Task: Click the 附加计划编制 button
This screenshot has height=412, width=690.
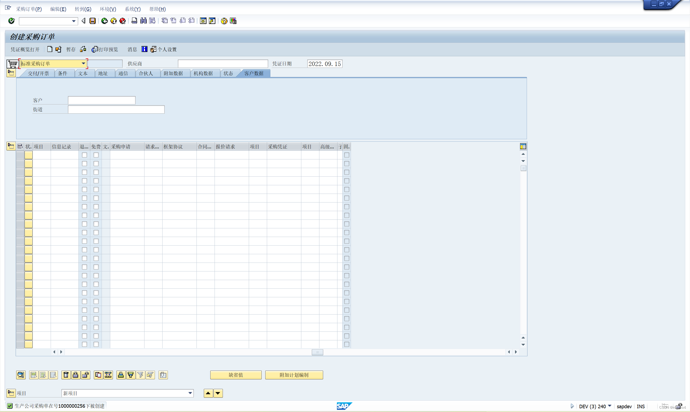Action: point(294,375)
